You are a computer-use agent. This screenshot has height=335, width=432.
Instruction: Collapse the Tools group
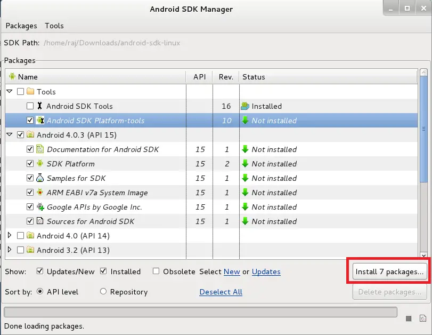[x=10, y=91]
